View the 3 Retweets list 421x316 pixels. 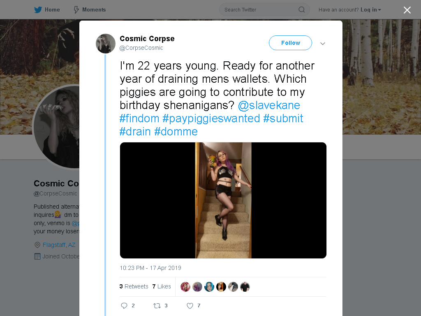coord(134,286)
